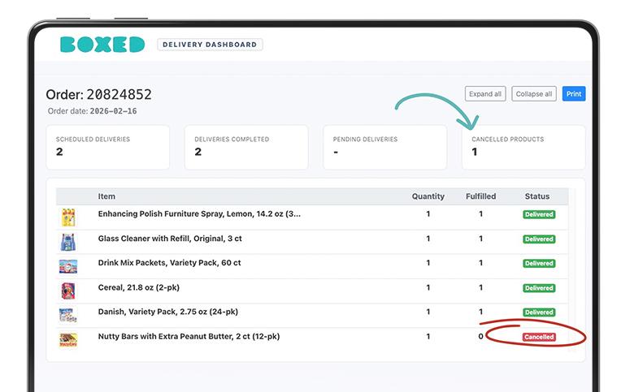621x392 pixels.
Task: Click the fulfilled value 0 for Nutty Bars
Action: coord(480,336)
